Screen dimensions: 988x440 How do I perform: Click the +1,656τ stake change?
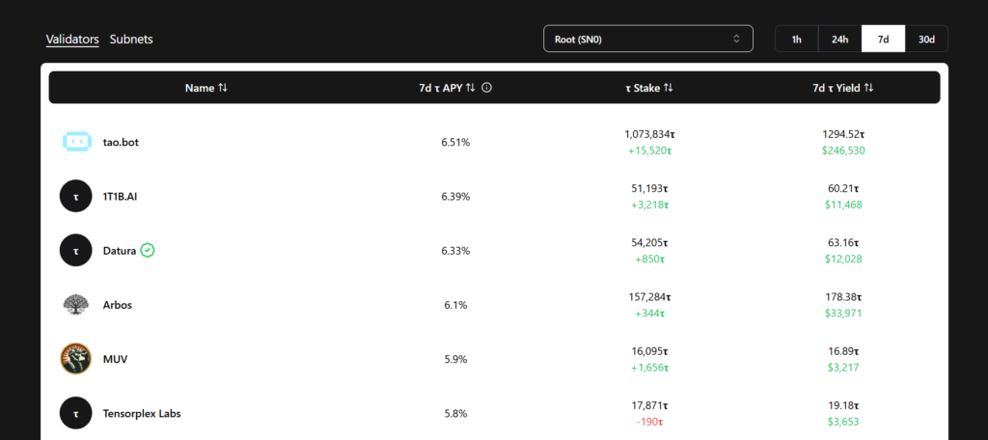tap(649, 367)
